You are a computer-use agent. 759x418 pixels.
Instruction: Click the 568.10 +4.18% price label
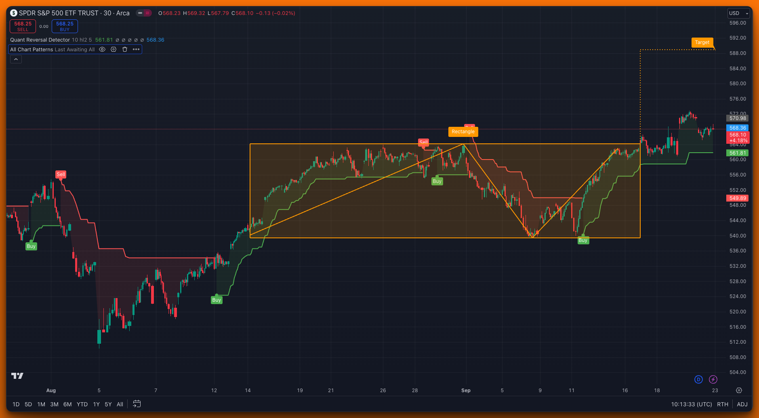[x=738, y=138]
